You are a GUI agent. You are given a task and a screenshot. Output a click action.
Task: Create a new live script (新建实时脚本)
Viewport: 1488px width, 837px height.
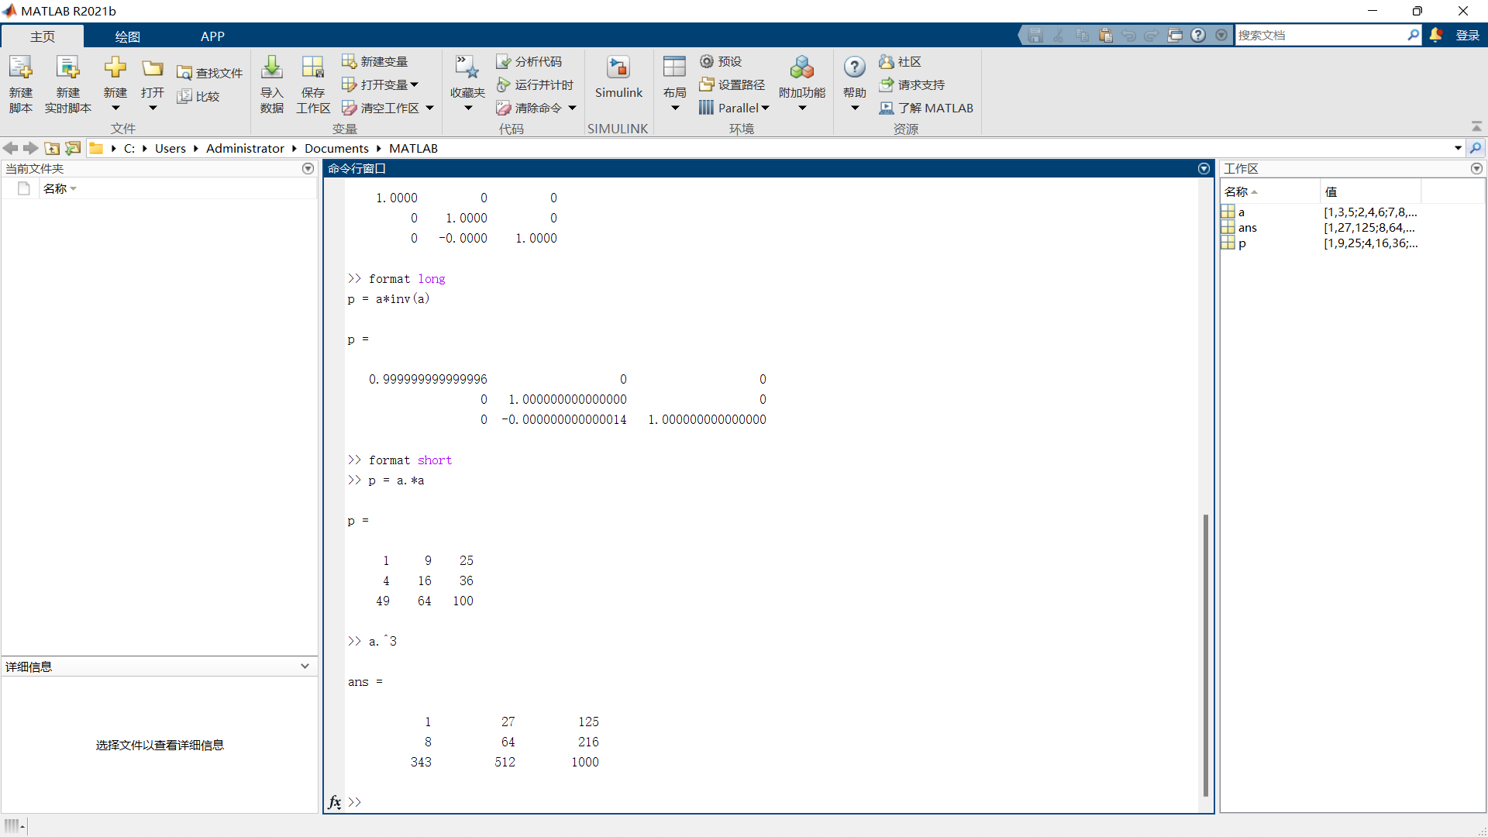[x=68, y=84]
